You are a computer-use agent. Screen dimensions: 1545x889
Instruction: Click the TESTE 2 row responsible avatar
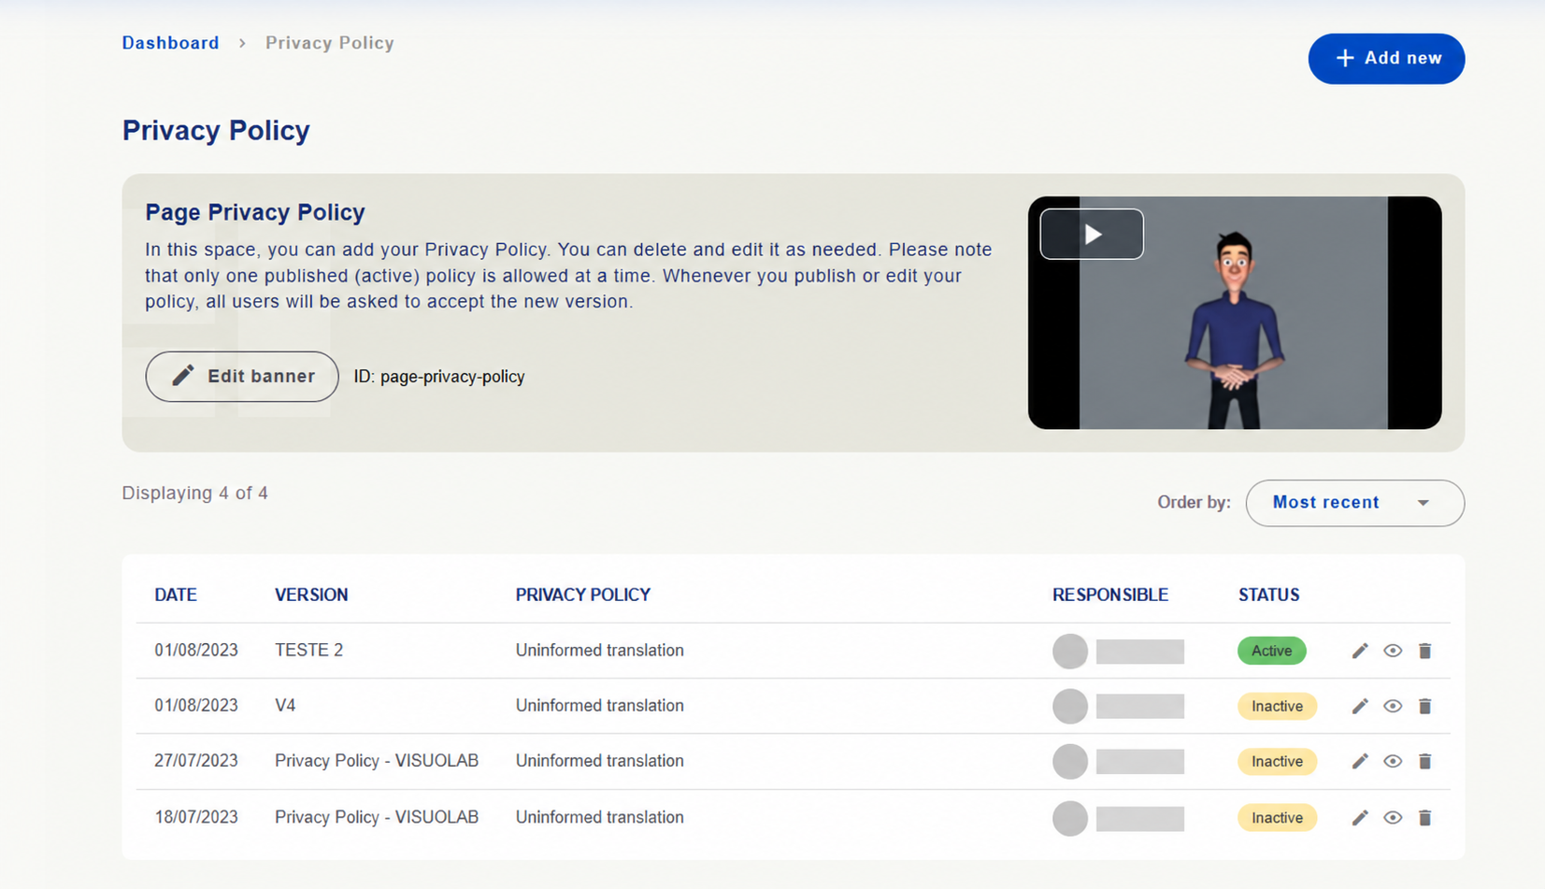[x=1070, y=651]
